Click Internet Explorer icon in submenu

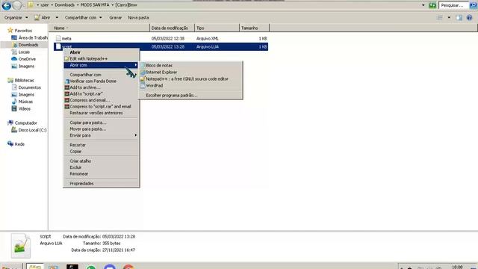click(143, 72)
